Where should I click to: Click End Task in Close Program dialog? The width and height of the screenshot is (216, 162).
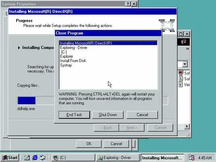coord(74,115)
